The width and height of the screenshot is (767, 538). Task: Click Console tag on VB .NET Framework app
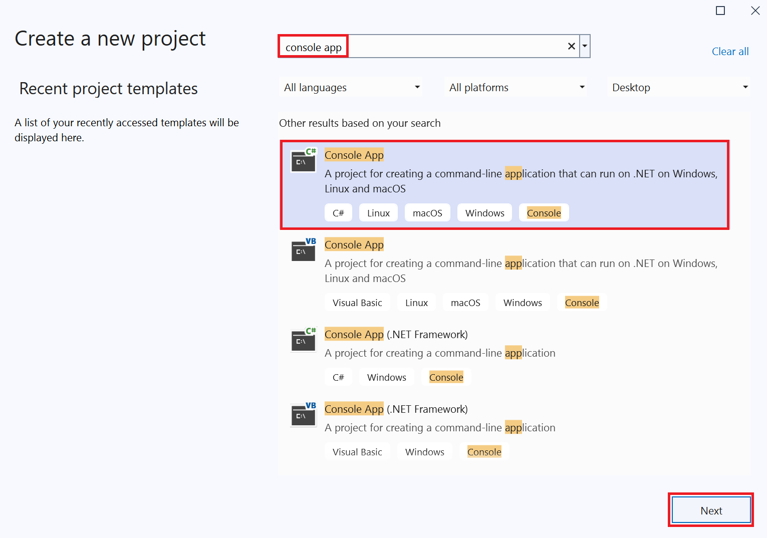coord(484,452)
